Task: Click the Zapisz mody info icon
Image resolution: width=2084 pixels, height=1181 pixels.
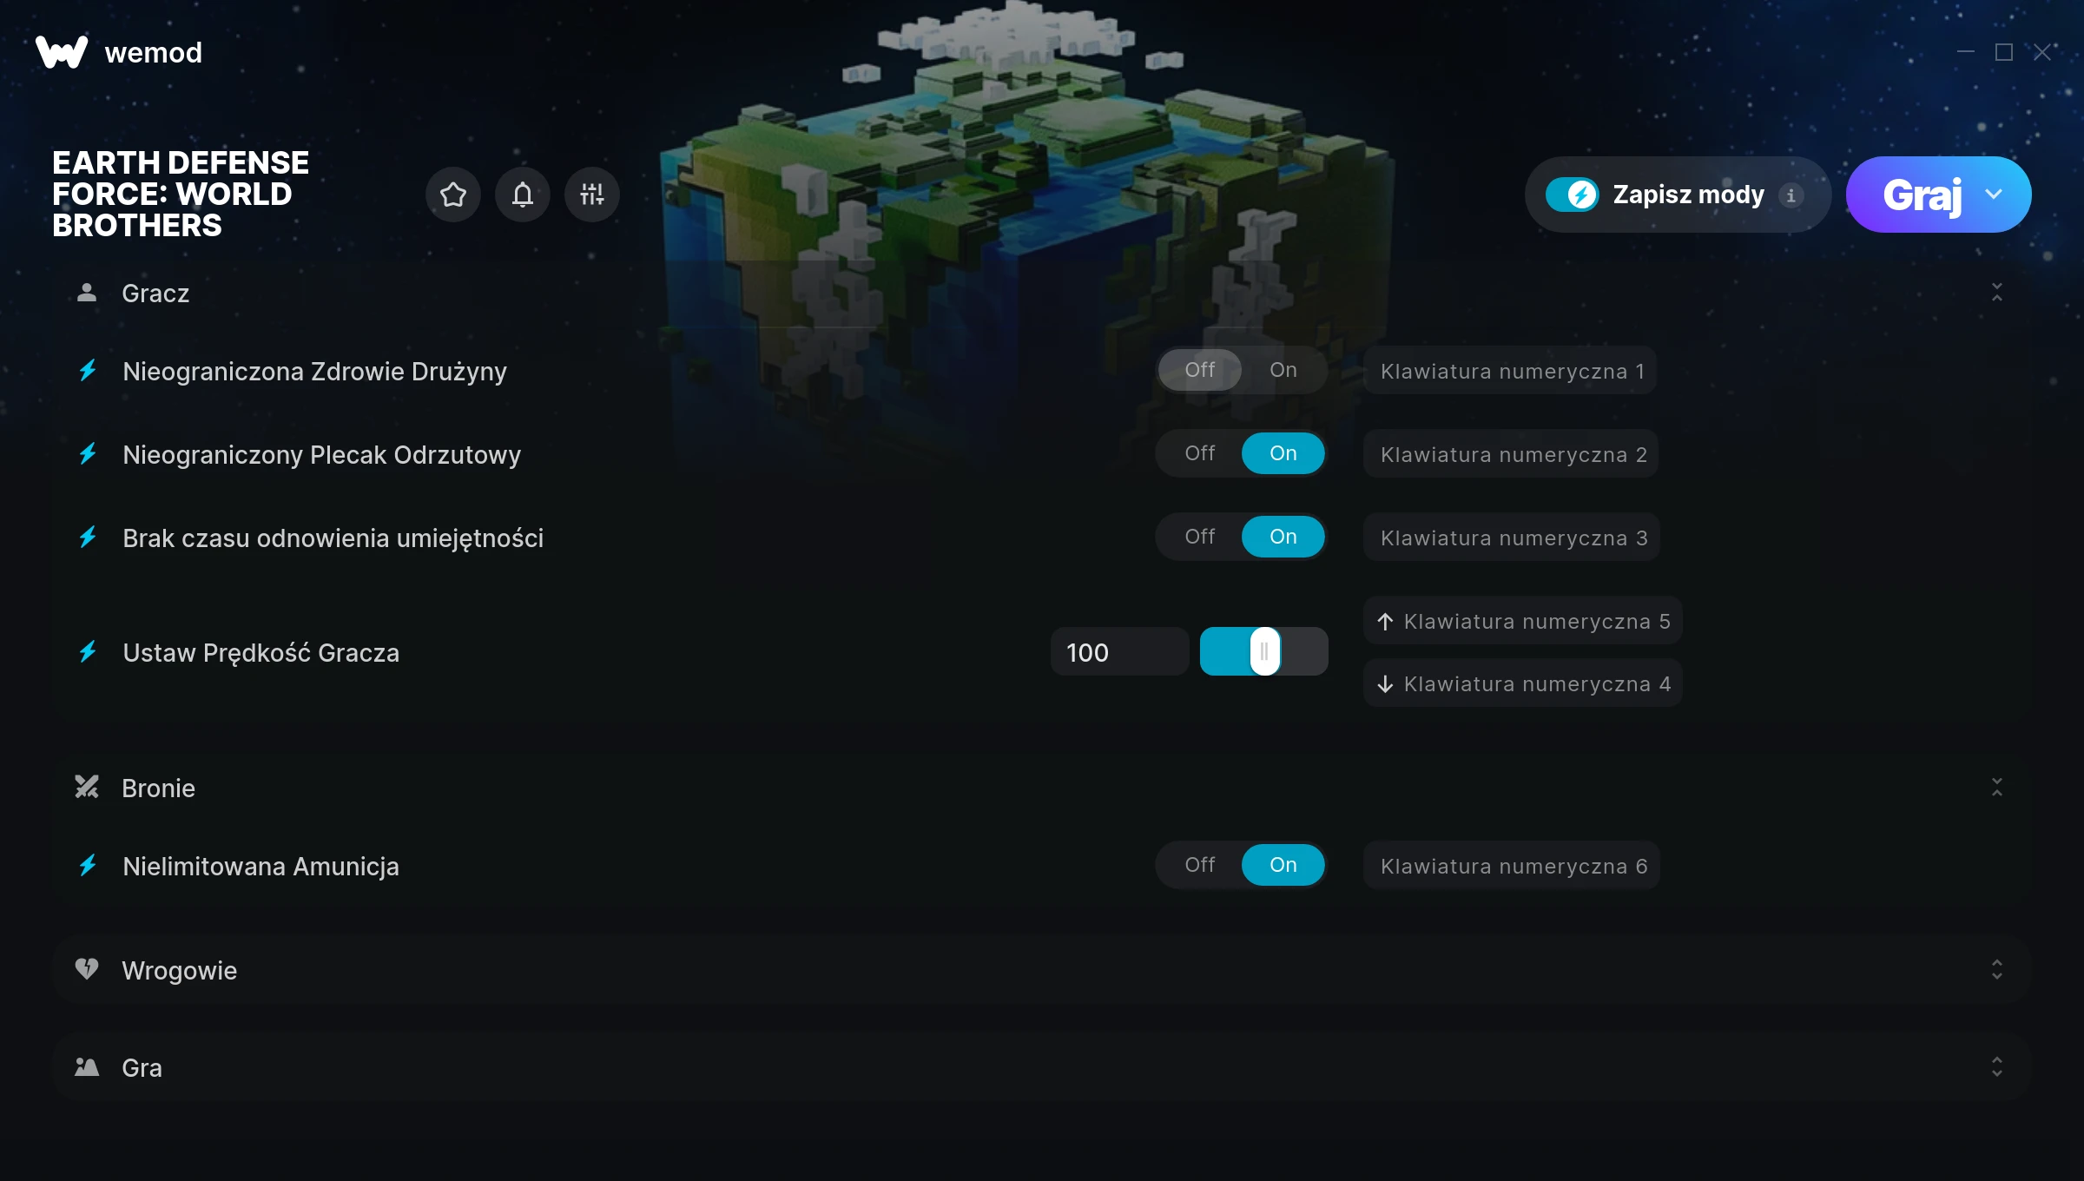Action: coord(1791,195)
